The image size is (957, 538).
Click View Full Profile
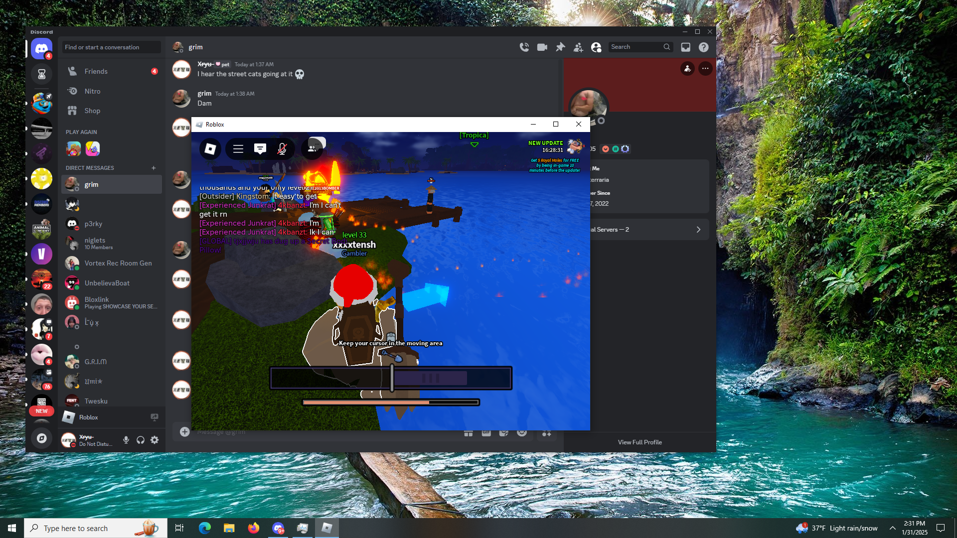tap(639, 442)
